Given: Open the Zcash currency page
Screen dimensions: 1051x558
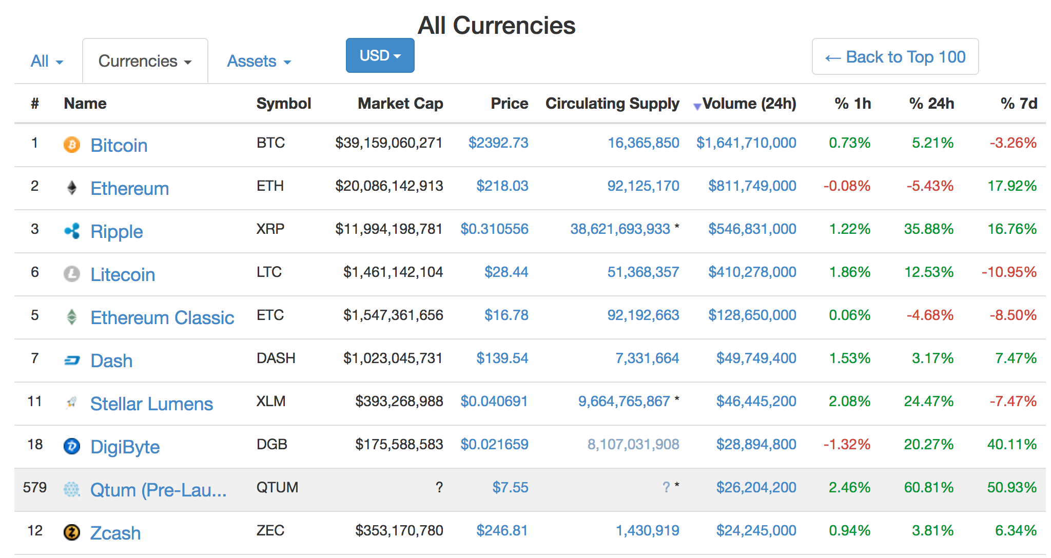Looking at the screenshot, I should tap(115, 533).
